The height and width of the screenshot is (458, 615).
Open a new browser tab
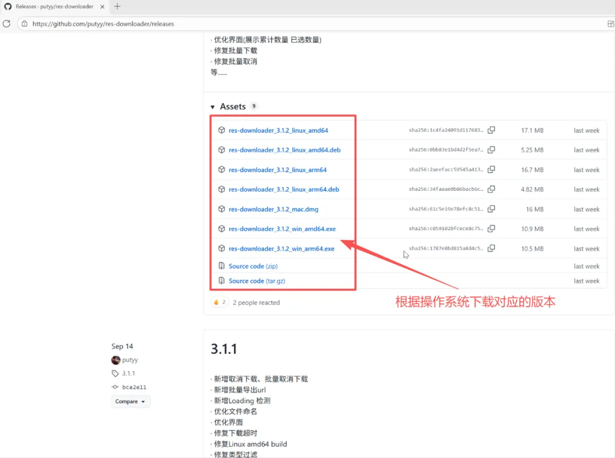(x=117, y=6)
